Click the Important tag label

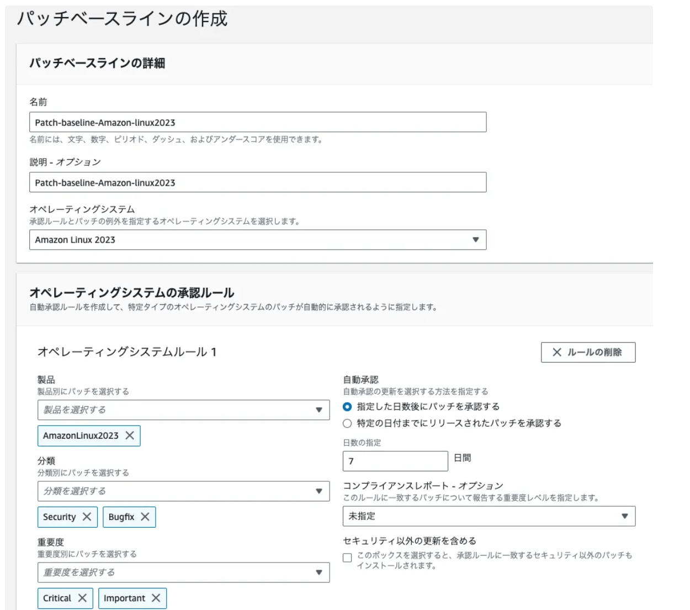[124, 598]
